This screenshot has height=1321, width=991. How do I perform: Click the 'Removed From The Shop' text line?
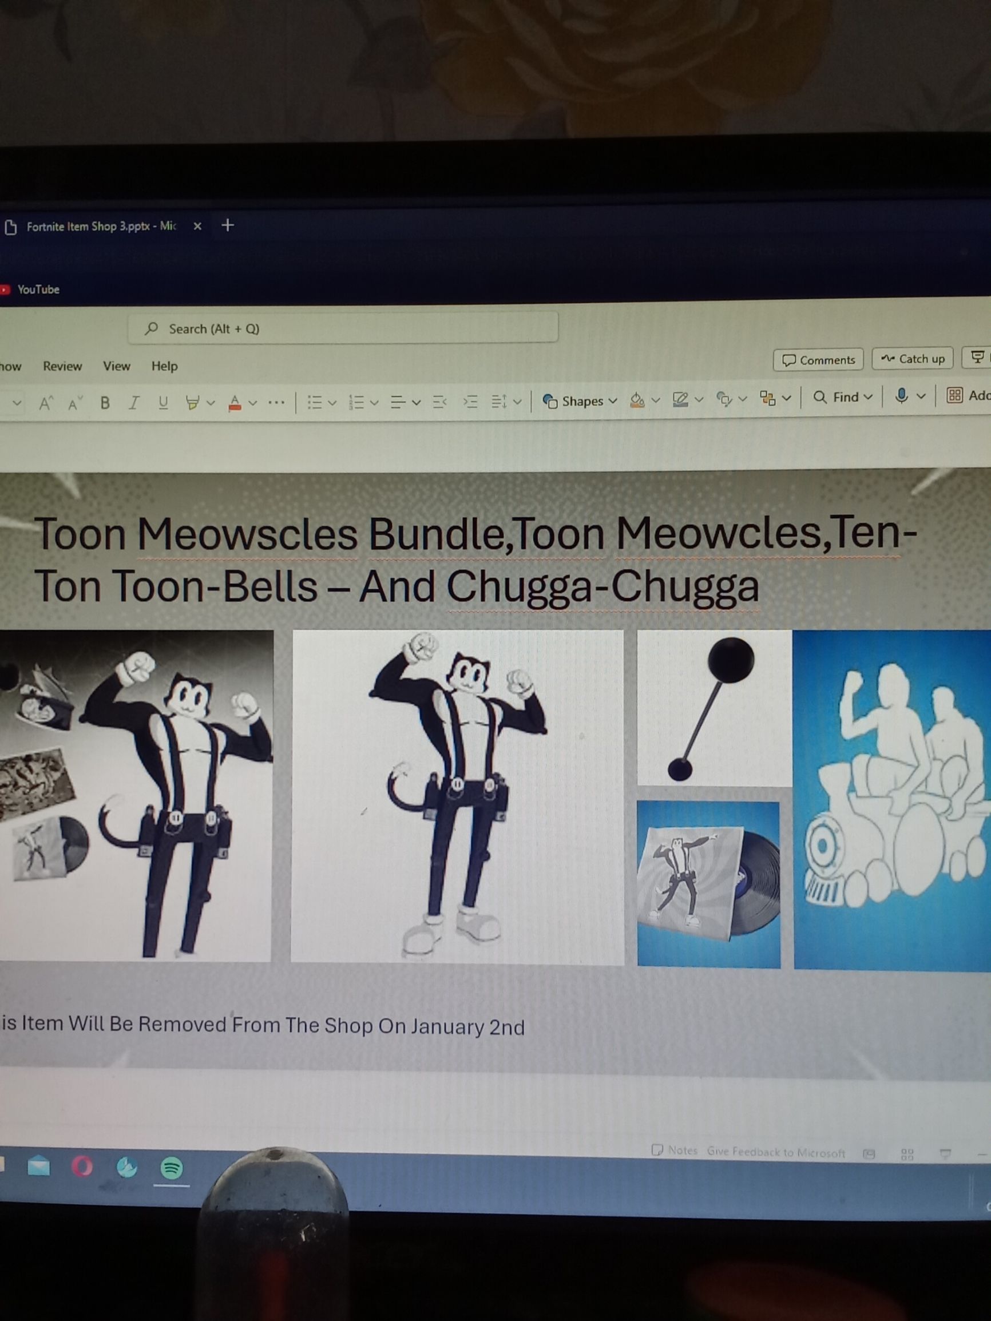click(263, 1025)
